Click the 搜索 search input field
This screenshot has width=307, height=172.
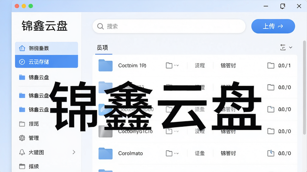tap(169, 26)
